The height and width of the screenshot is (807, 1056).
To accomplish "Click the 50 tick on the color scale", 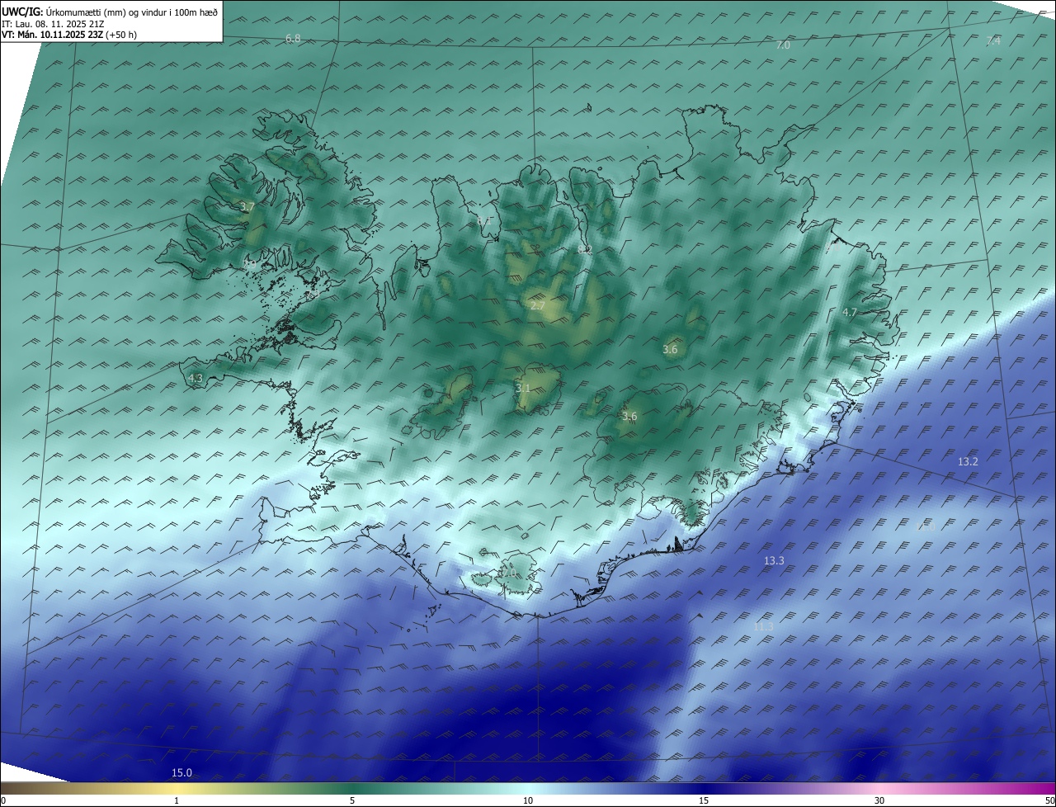I will pos(1049,800).
